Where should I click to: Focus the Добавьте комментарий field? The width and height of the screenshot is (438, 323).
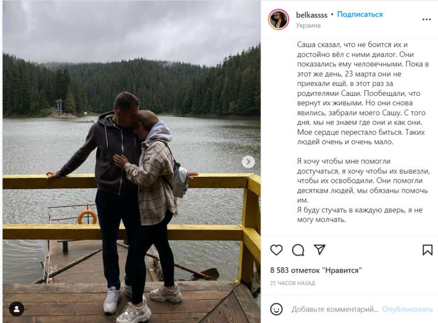tap(335, 309)
